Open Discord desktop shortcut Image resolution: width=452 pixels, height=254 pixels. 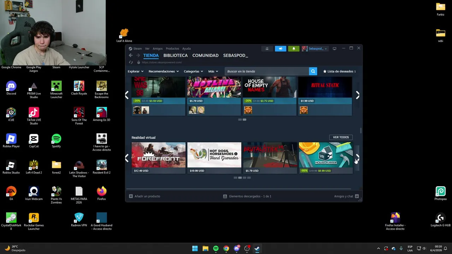(x=11, y=88)
